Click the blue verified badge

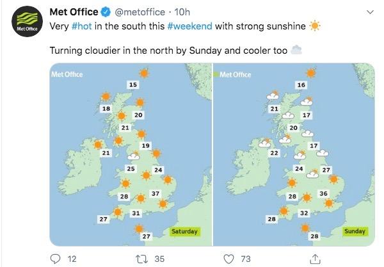click(106, 12)
